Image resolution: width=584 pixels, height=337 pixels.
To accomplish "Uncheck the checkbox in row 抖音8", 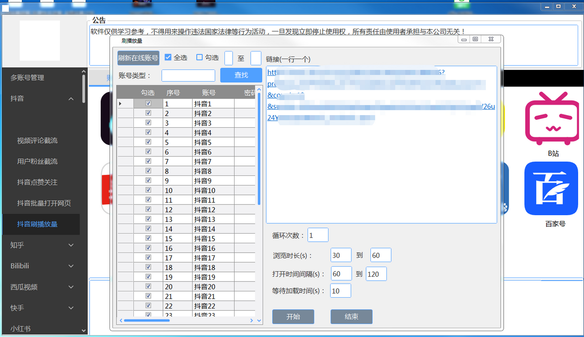I will tap(148, 171).
